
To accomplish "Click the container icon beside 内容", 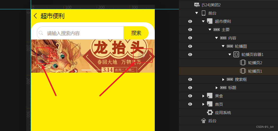I will [223, 38].
